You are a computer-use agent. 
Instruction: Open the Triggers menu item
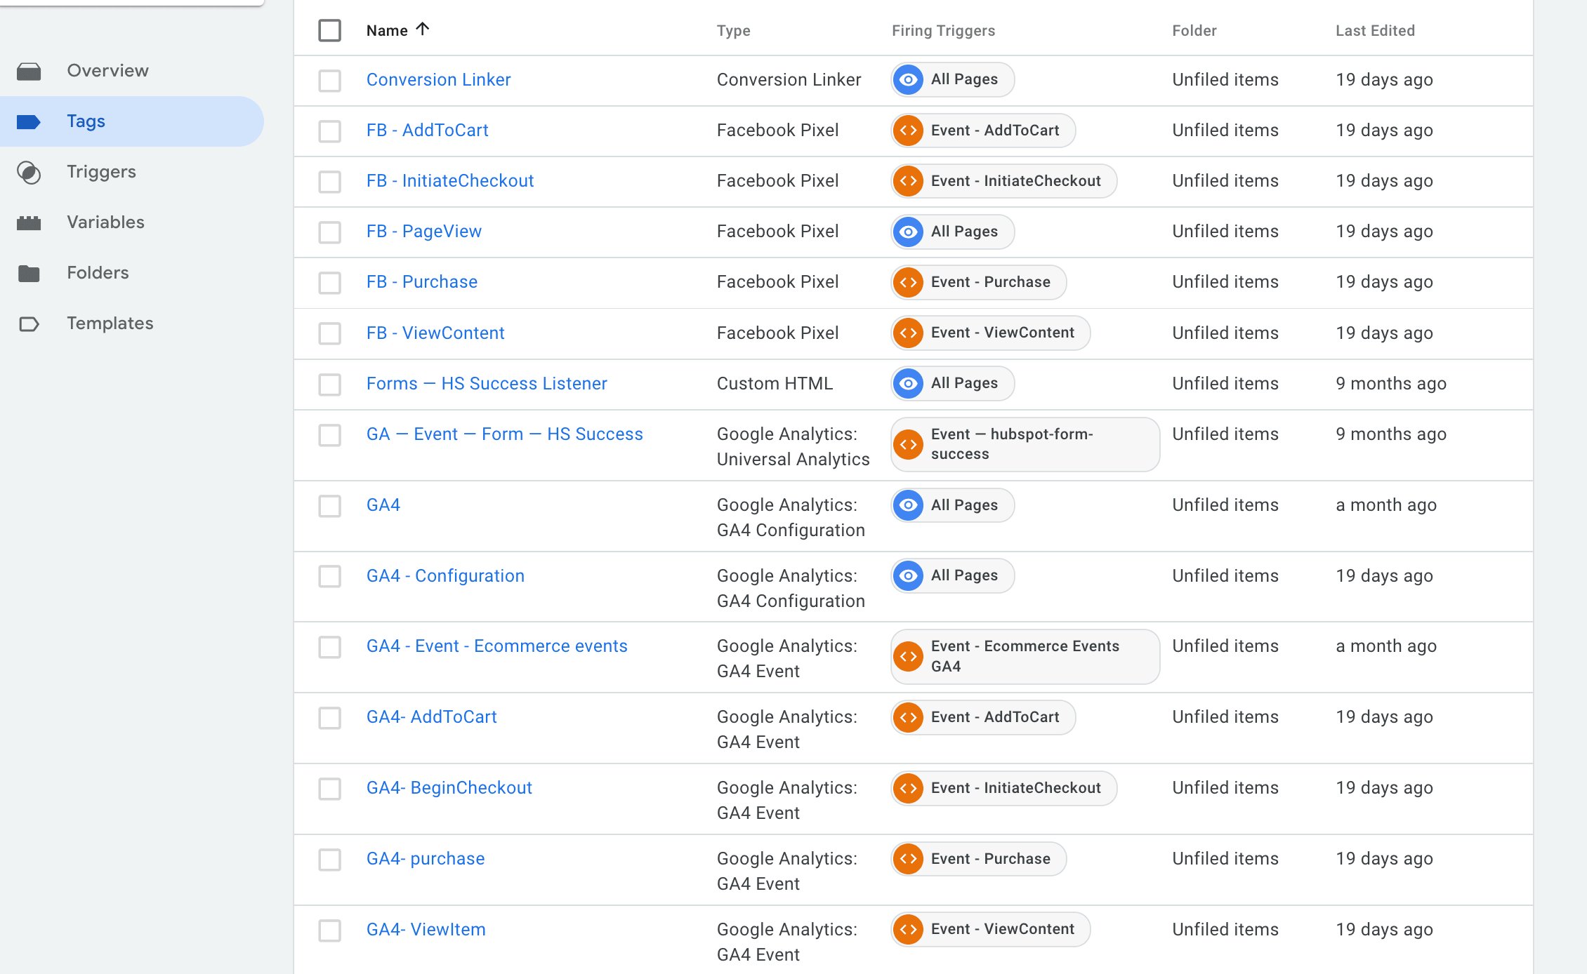(101, 172)
